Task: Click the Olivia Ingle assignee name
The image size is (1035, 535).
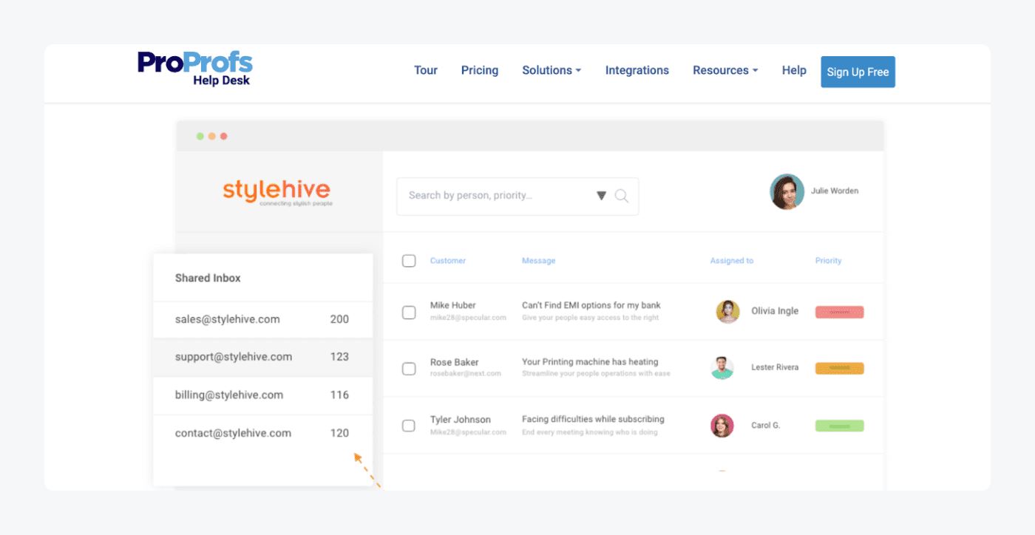Action: [775, 311]
